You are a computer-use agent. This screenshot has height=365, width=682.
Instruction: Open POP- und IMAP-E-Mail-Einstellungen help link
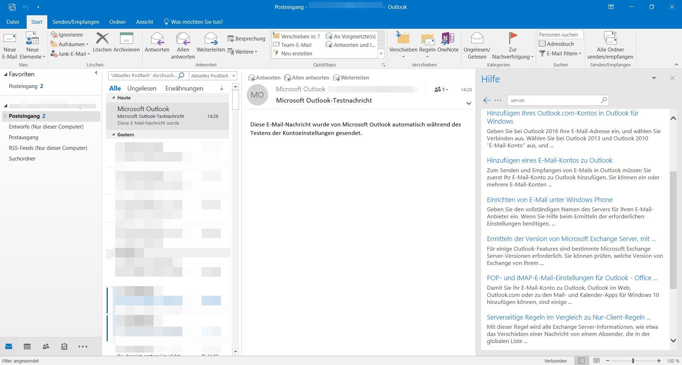coord(572,278)
